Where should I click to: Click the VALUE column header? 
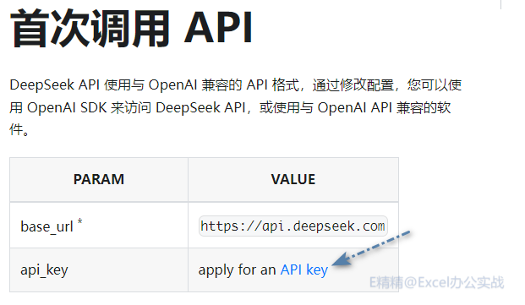tap(293, 180)
